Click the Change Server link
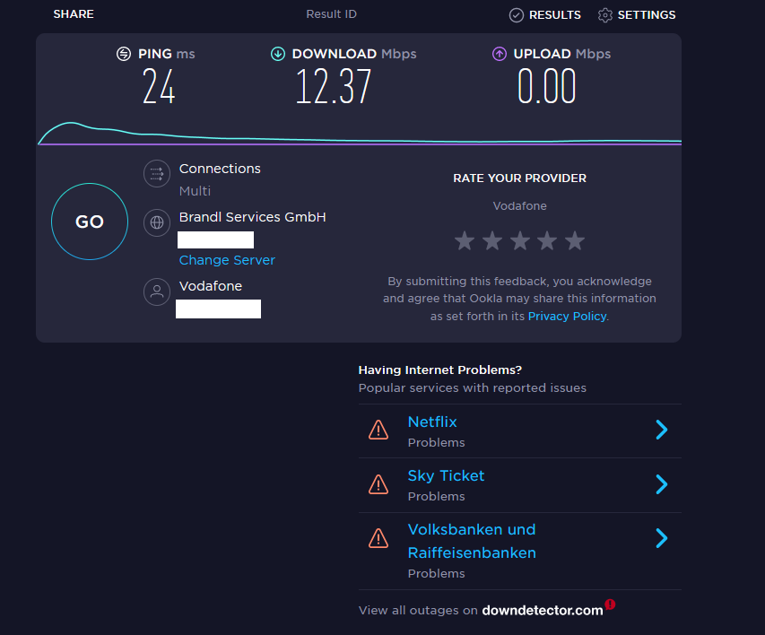The height and width of the screenshot is (635, 765). 227,260
